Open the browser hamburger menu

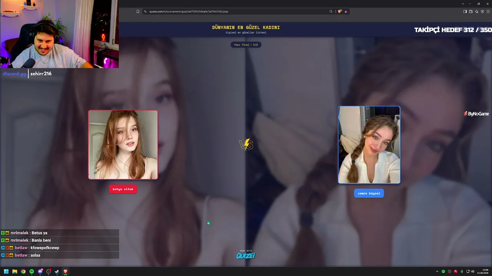tap(488, 11)
